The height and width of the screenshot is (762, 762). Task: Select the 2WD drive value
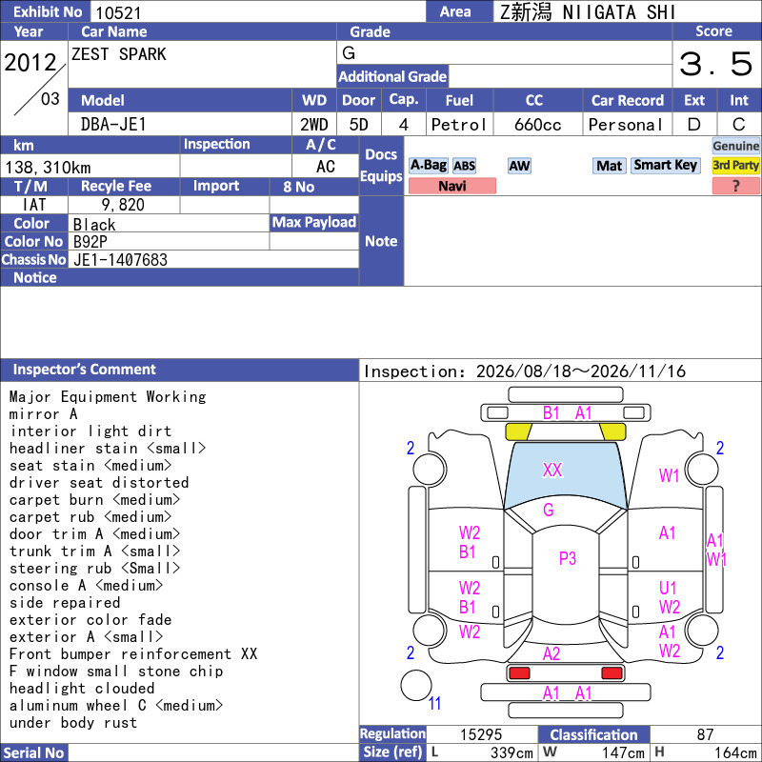coord(313,125)
